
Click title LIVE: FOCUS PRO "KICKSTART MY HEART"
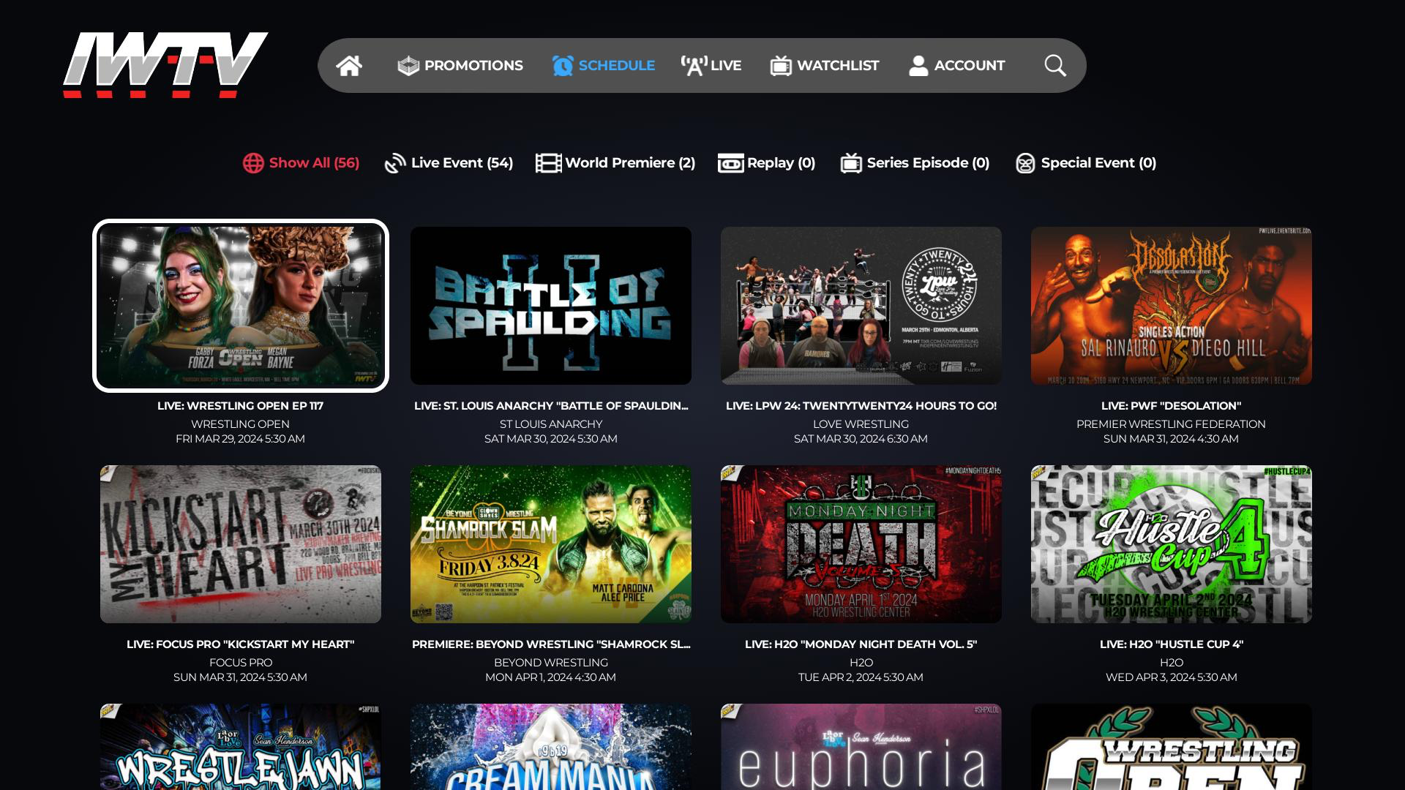click(x=241, y=644)
